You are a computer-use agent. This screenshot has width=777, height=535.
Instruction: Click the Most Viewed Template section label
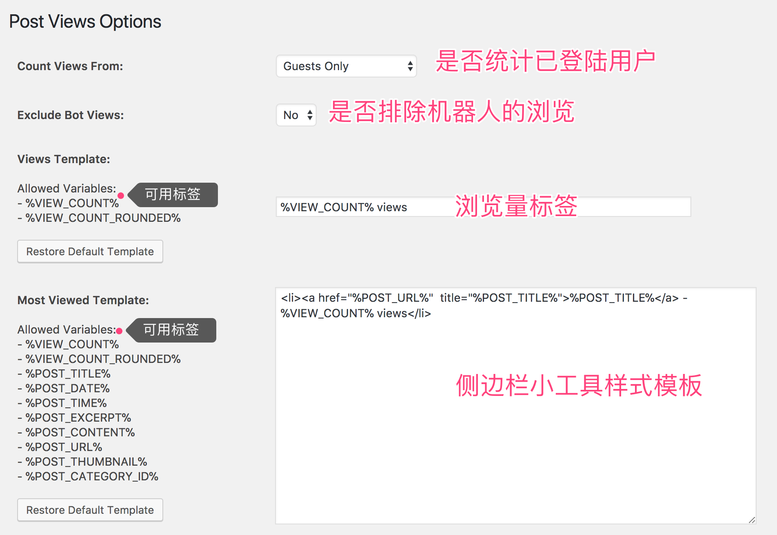(83, 300)
